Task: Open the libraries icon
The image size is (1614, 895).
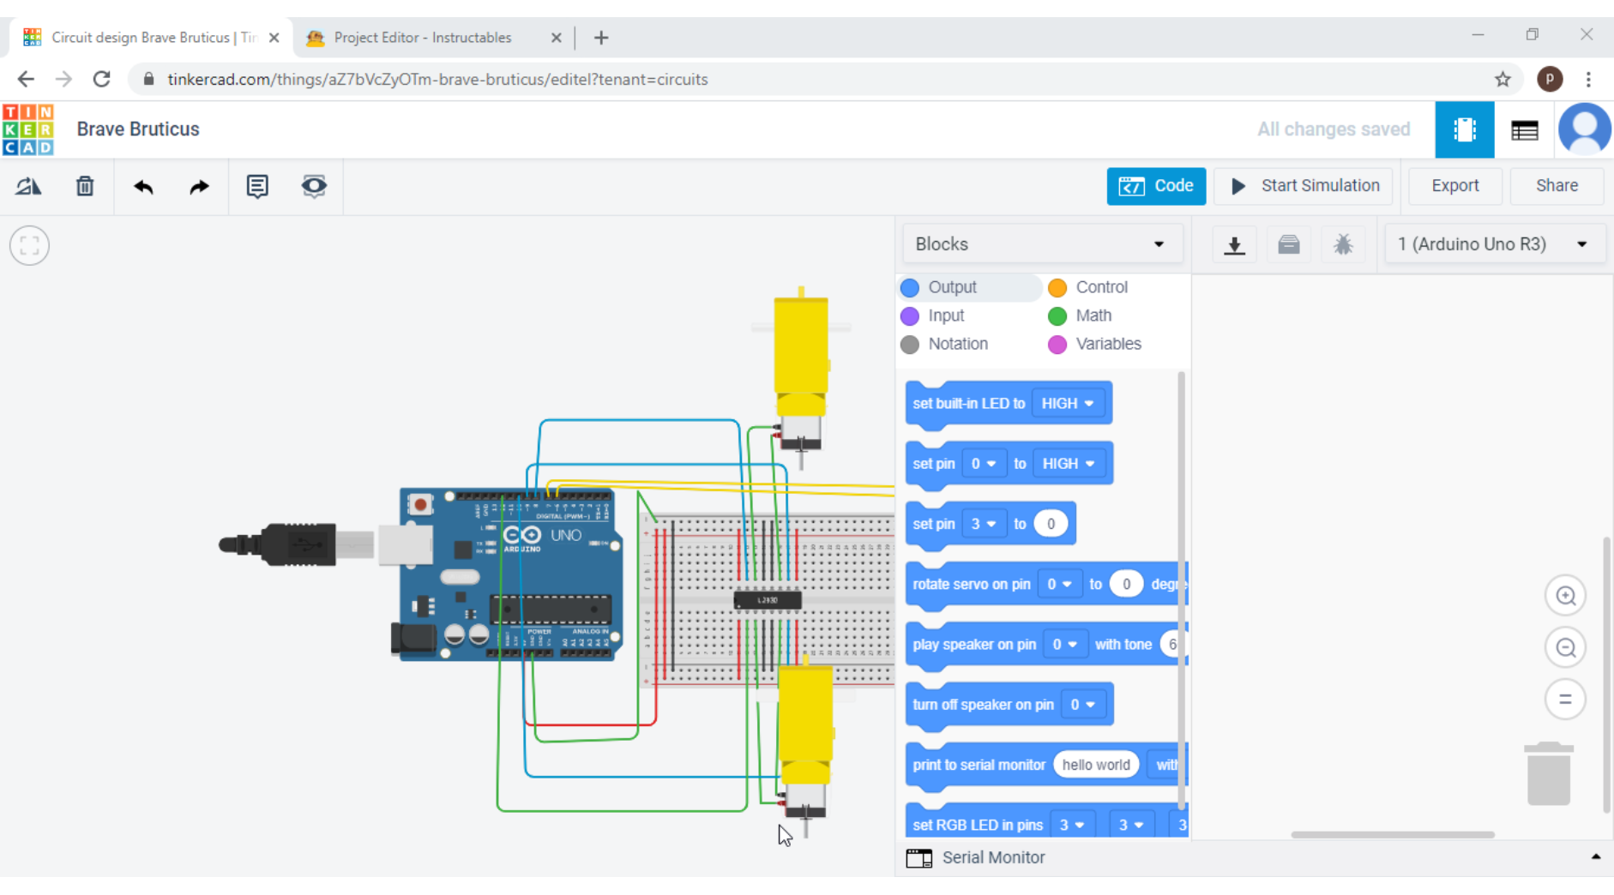Action: coord(1288,245)
